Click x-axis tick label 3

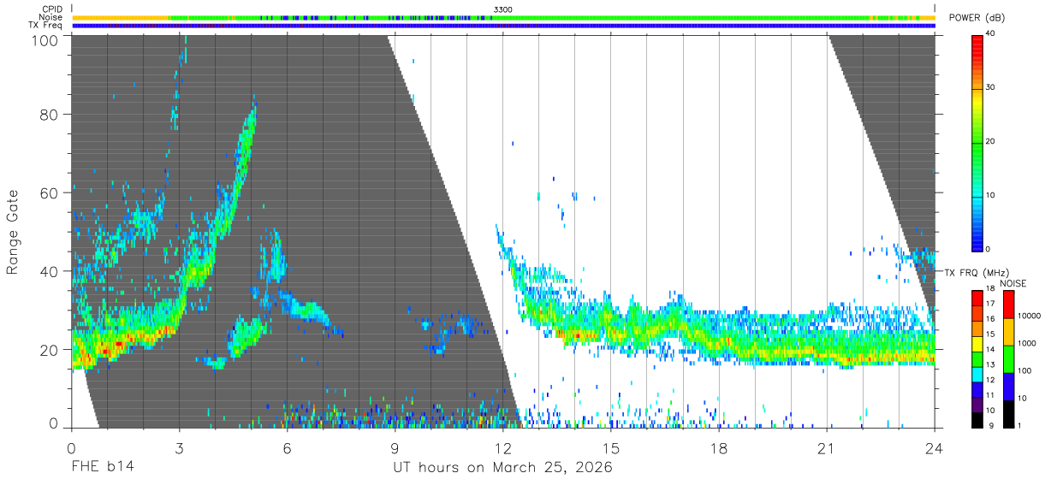point(180,448)
